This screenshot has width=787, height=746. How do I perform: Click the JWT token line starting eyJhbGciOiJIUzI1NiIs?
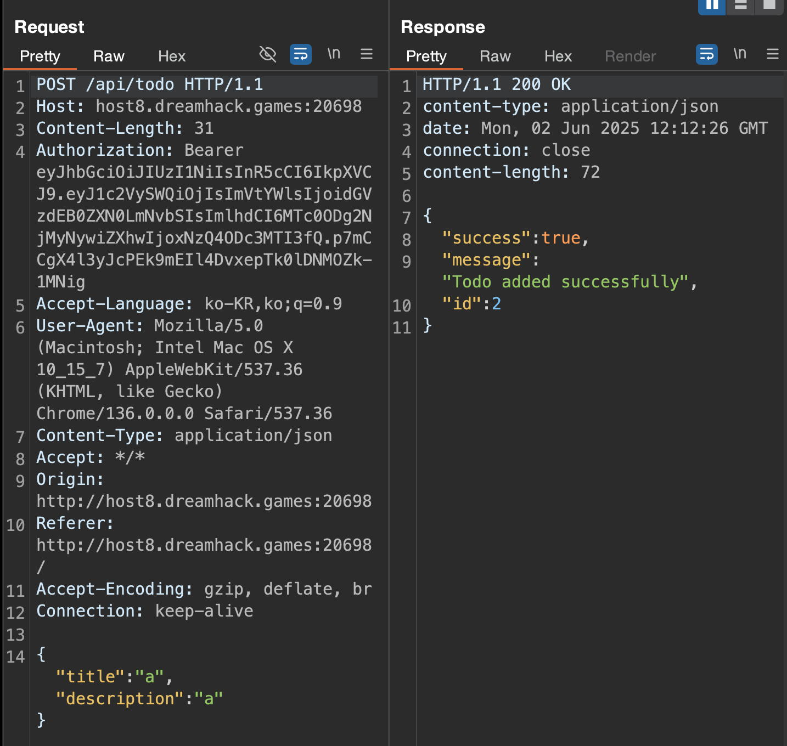(x=204, y=172)
